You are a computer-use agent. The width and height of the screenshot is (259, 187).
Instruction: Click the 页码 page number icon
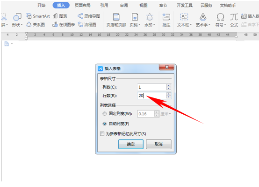click(135, 17)
